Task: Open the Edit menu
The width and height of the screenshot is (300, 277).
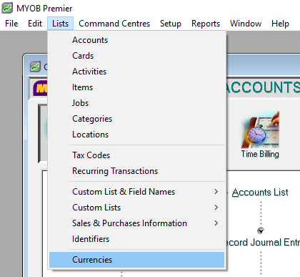Action: tap(35, 24)
